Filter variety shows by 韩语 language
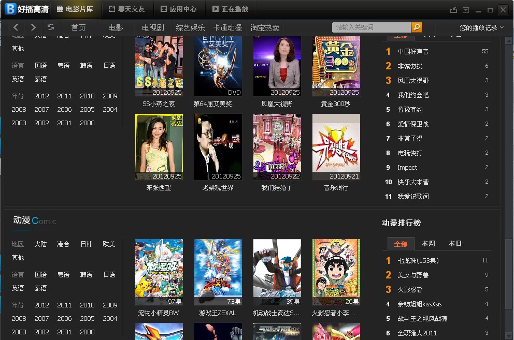The height and width of the screenshot is (340, 514). pos(86,66)
